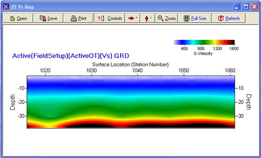Viewport: 261px width, 158px height.
Task: Click the 2D Vs velocity map plot
Action: (x=131, y=102)
